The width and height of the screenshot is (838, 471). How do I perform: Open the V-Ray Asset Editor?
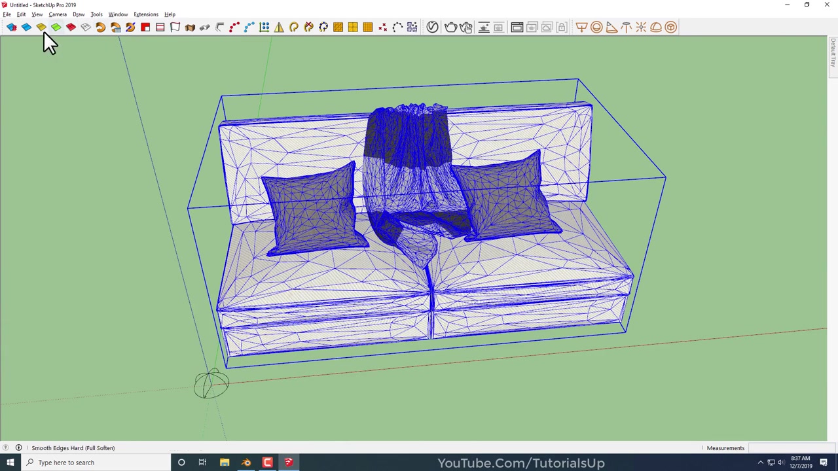(x=433, y=27)
